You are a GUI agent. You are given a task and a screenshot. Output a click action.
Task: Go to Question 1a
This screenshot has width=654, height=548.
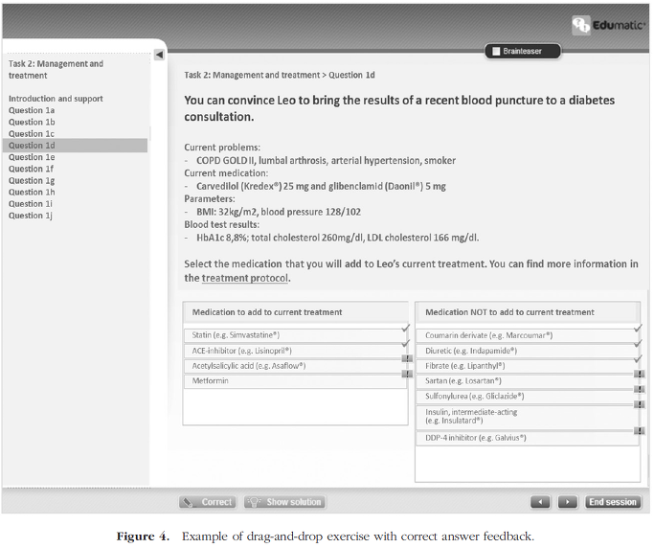point(32,110)
